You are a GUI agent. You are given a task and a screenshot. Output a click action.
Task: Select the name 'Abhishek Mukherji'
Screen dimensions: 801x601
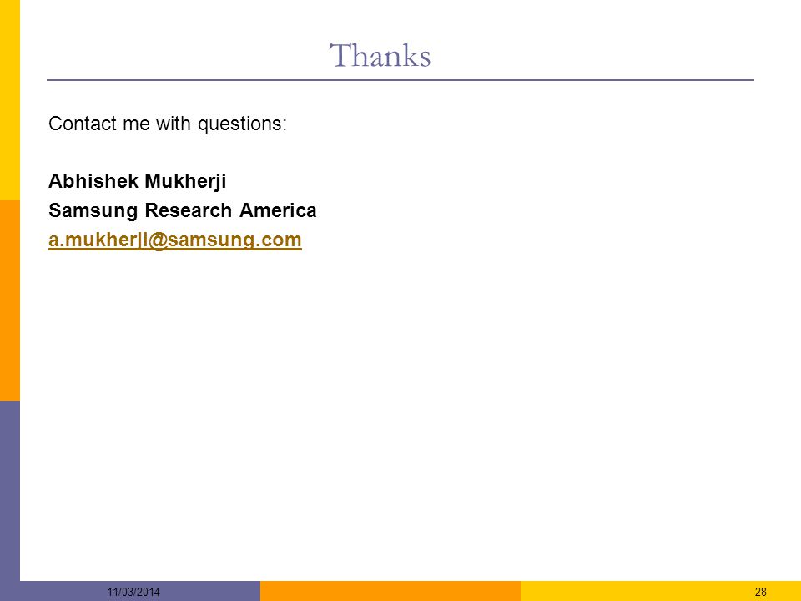(138, 181)
